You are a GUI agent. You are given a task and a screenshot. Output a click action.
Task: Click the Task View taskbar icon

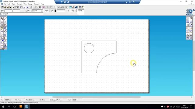[15, 107]
